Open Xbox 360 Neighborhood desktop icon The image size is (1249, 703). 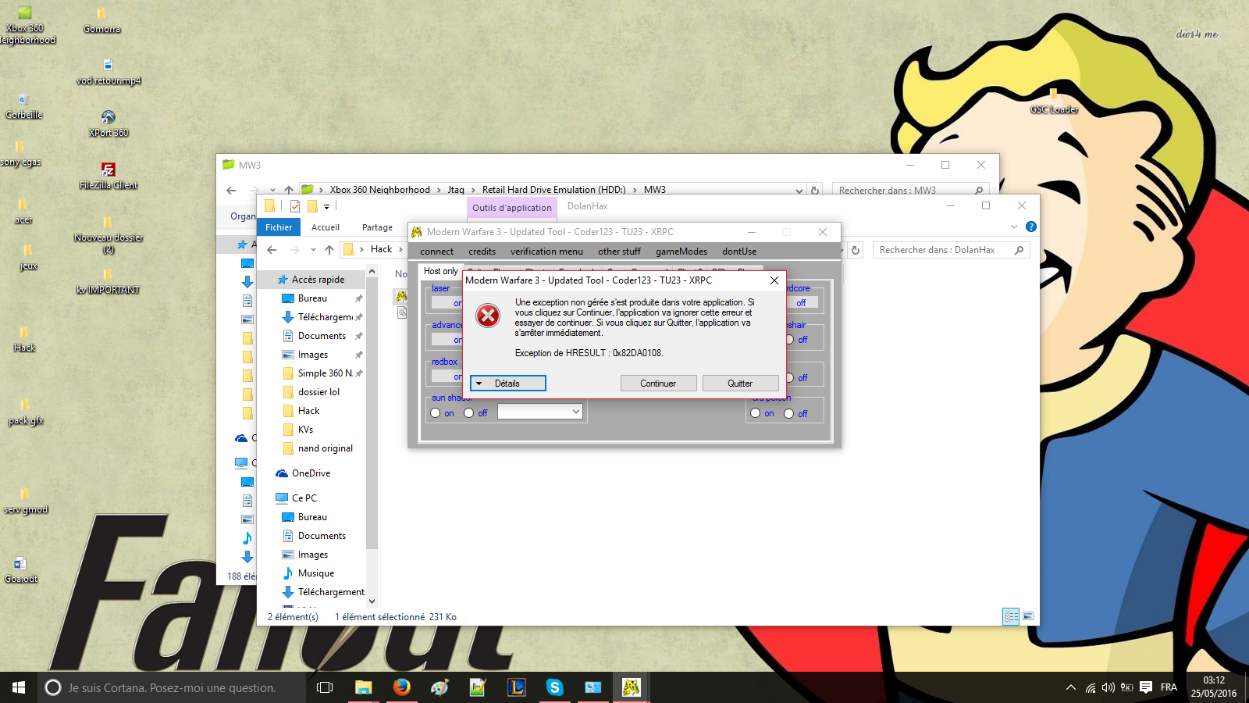click(x=26, y=25)
